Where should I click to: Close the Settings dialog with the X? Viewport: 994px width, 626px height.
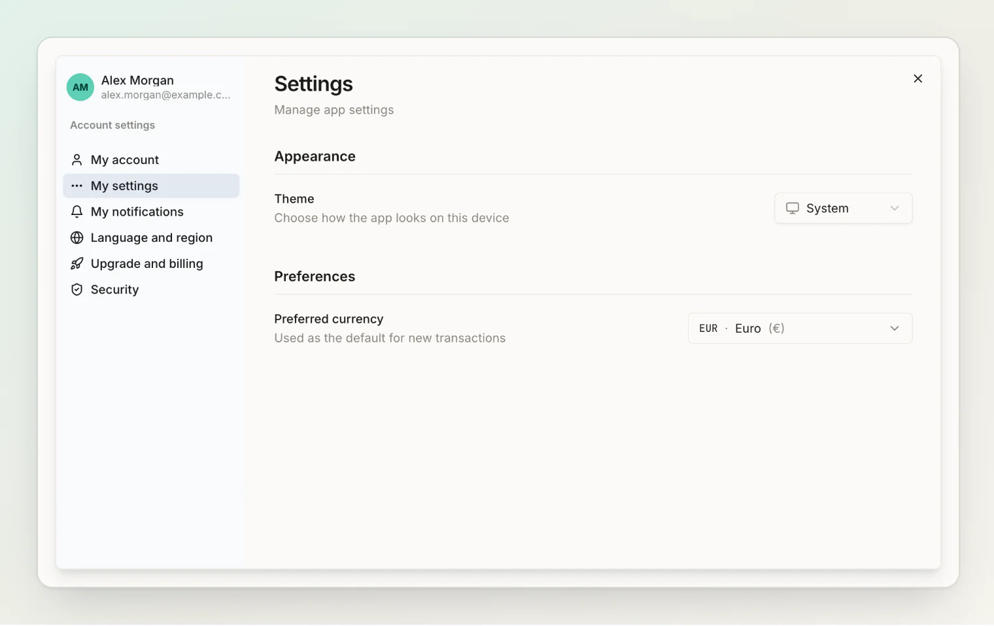pos(918,78)
